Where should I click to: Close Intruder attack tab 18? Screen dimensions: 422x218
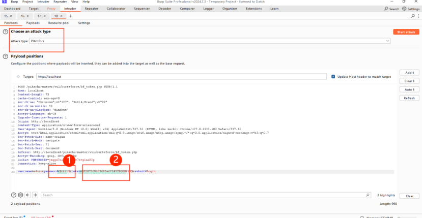click(61, 16)
